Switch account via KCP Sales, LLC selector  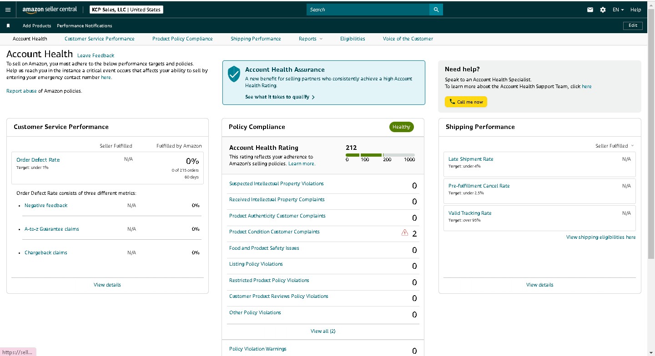point(126,10)
